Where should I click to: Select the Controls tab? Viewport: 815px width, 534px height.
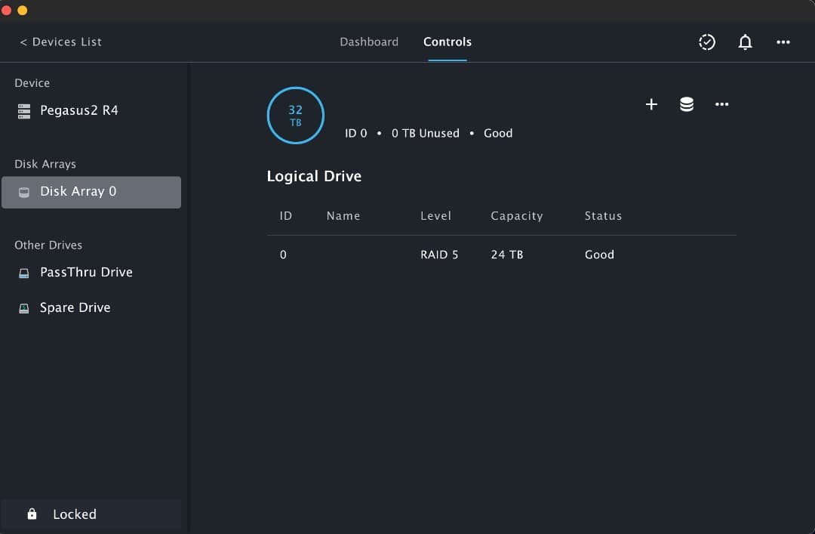pyautogui.click(x=447, y=42)
